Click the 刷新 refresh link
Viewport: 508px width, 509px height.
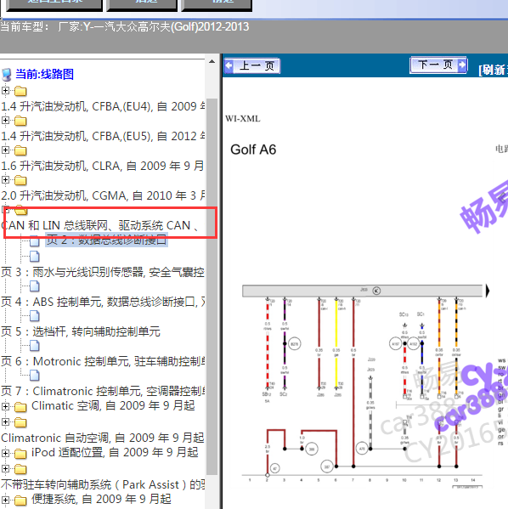494,70
